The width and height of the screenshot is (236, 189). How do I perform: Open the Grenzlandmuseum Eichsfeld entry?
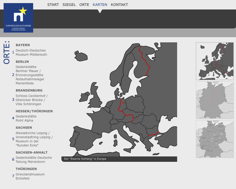30,176
